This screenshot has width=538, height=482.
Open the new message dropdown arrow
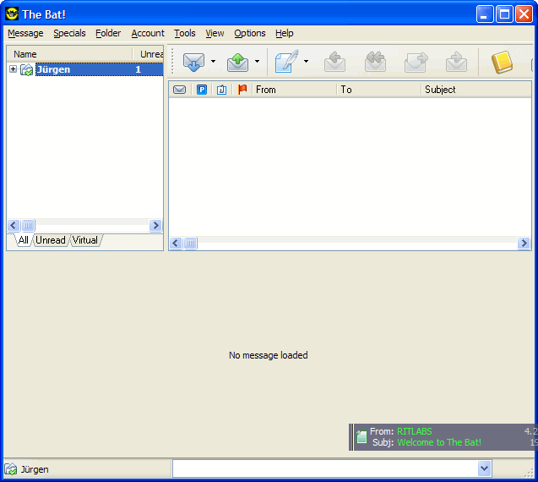pyautogui.click(x=306, y=62)
